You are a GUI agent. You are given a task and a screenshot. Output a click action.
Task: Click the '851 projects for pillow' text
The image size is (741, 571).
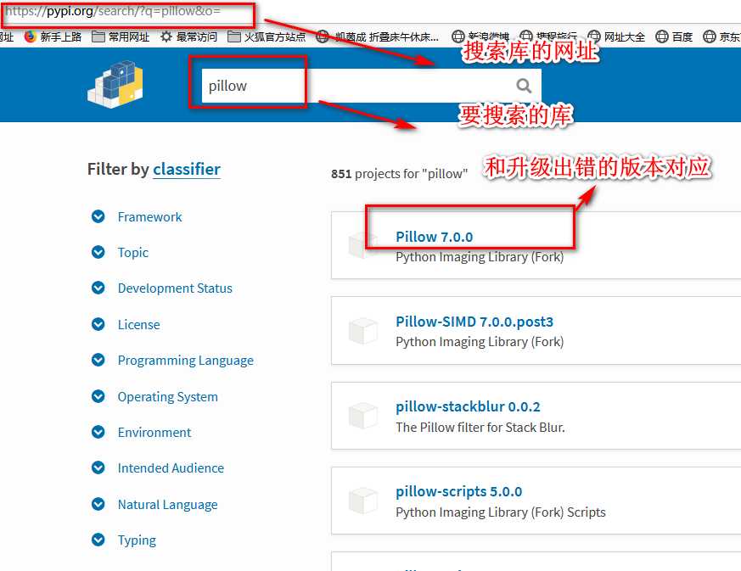399,174
